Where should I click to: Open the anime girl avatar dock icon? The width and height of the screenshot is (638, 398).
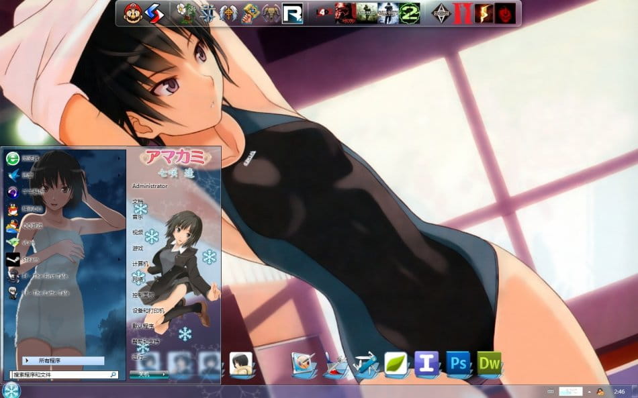pos(241,364)
